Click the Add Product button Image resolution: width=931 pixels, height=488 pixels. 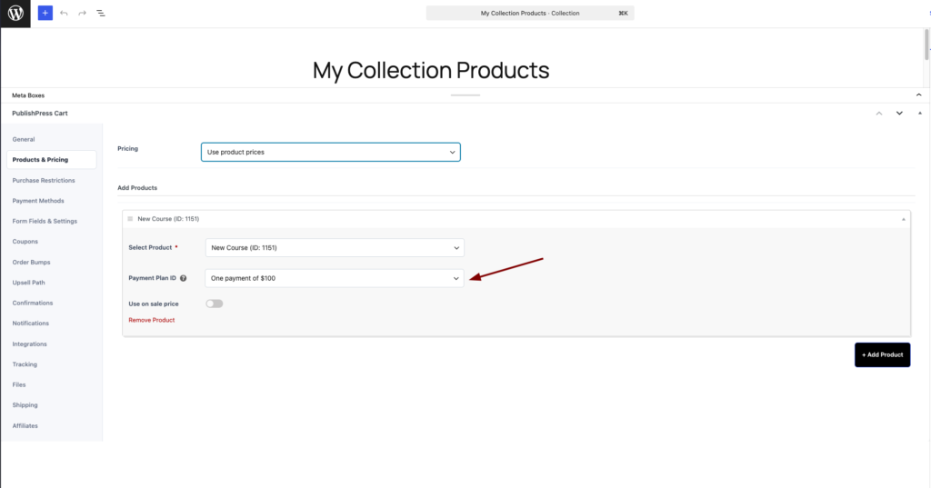click(882, 355)
